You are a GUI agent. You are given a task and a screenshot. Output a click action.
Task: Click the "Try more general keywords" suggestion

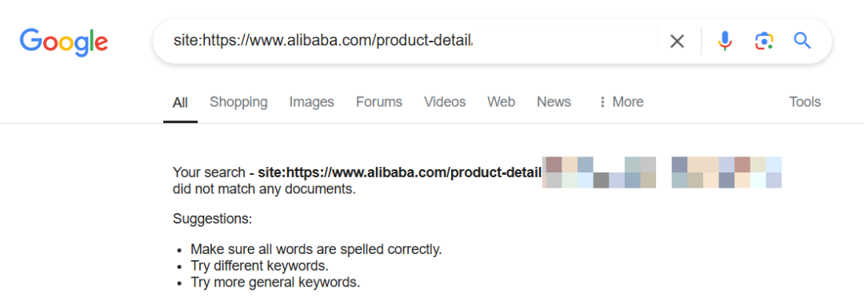pos(275,283)
